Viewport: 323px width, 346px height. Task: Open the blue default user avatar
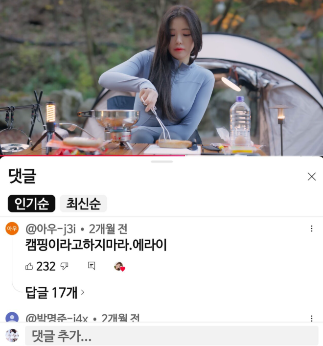tap(12, 317)
